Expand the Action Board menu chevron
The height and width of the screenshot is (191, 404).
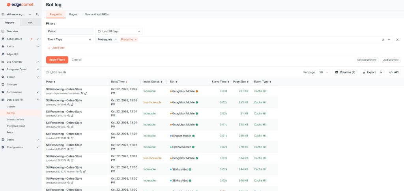(37, 39)
